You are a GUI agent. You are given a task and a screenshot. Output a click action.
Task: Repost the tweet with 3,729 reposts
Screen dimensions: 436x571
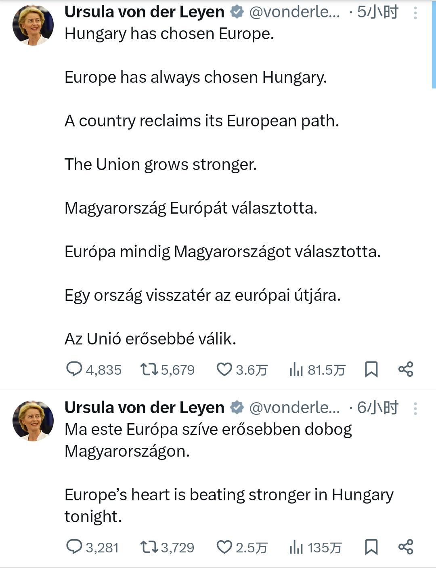[x=149, y=547]
